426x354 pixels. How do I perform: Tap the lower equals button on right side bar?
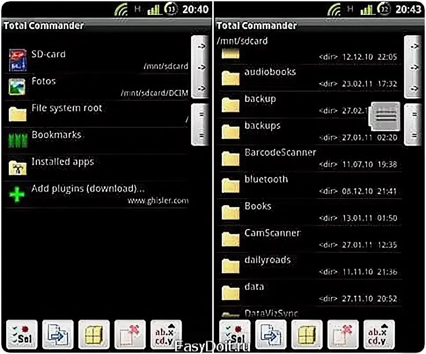[415, 135]
